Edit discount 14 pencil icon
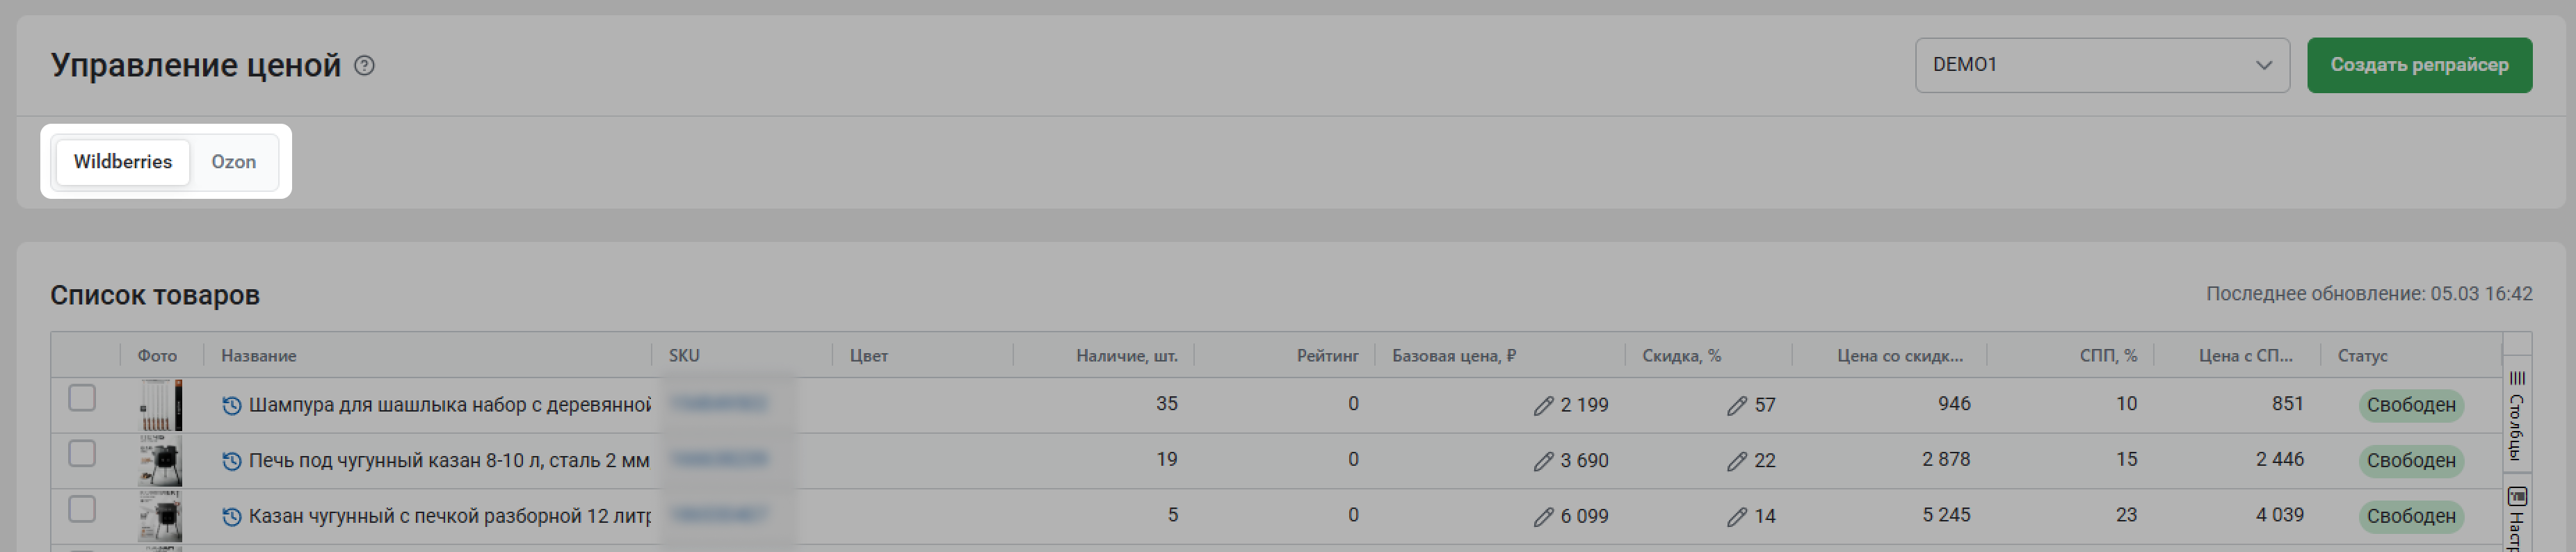2576x552 pixels. coord(1736,517)
